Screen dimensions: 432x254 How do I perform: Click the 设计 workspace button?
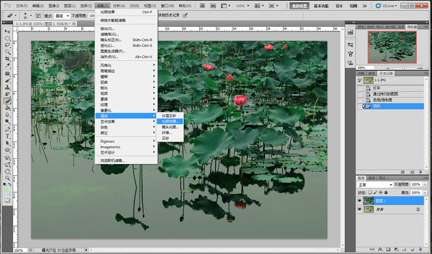click(x=339, y=6)
